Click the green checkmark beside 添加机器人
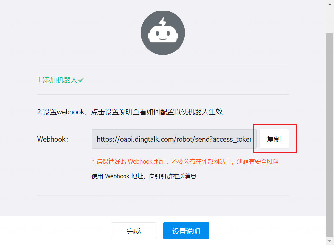The image size is (334, 245). pos(81,80)
